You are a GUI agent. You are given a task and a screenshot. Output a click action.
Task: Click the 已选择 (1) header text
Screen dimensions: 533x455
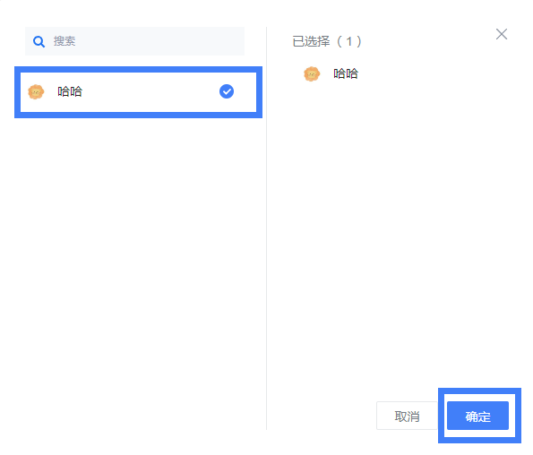tap(327, 41)
